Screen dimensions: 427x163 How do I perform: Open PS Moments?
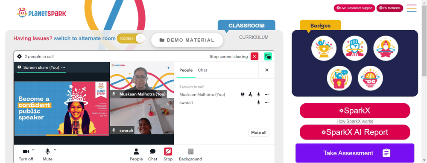[389, 8]
